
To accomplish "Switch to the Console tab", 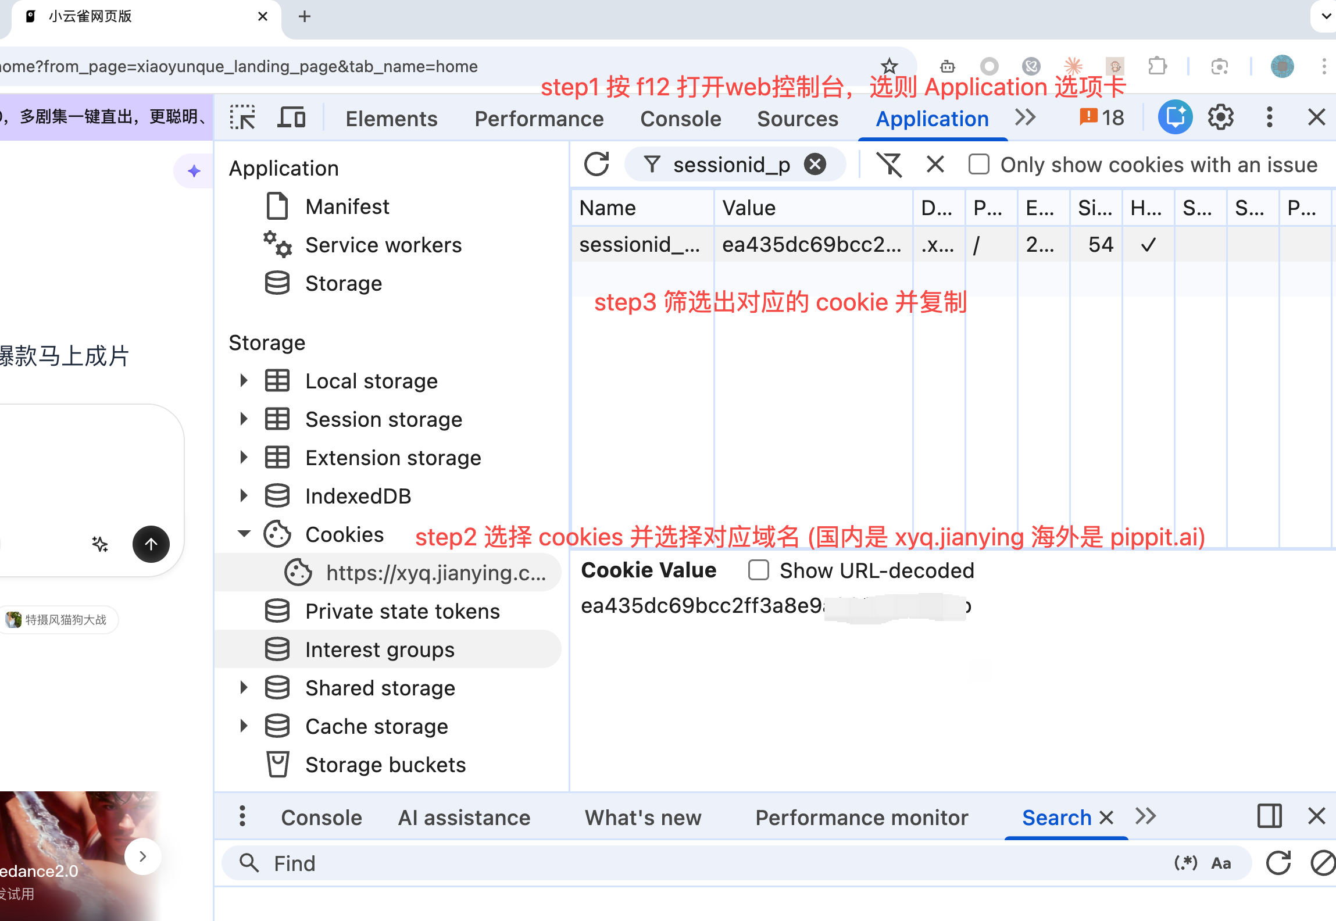I will 680,119.
